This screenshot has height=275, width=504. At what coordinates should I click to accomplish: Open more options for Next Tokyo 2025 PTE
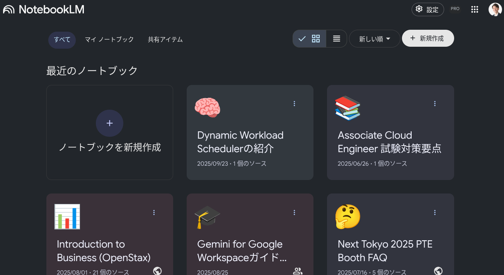(435, 212)
